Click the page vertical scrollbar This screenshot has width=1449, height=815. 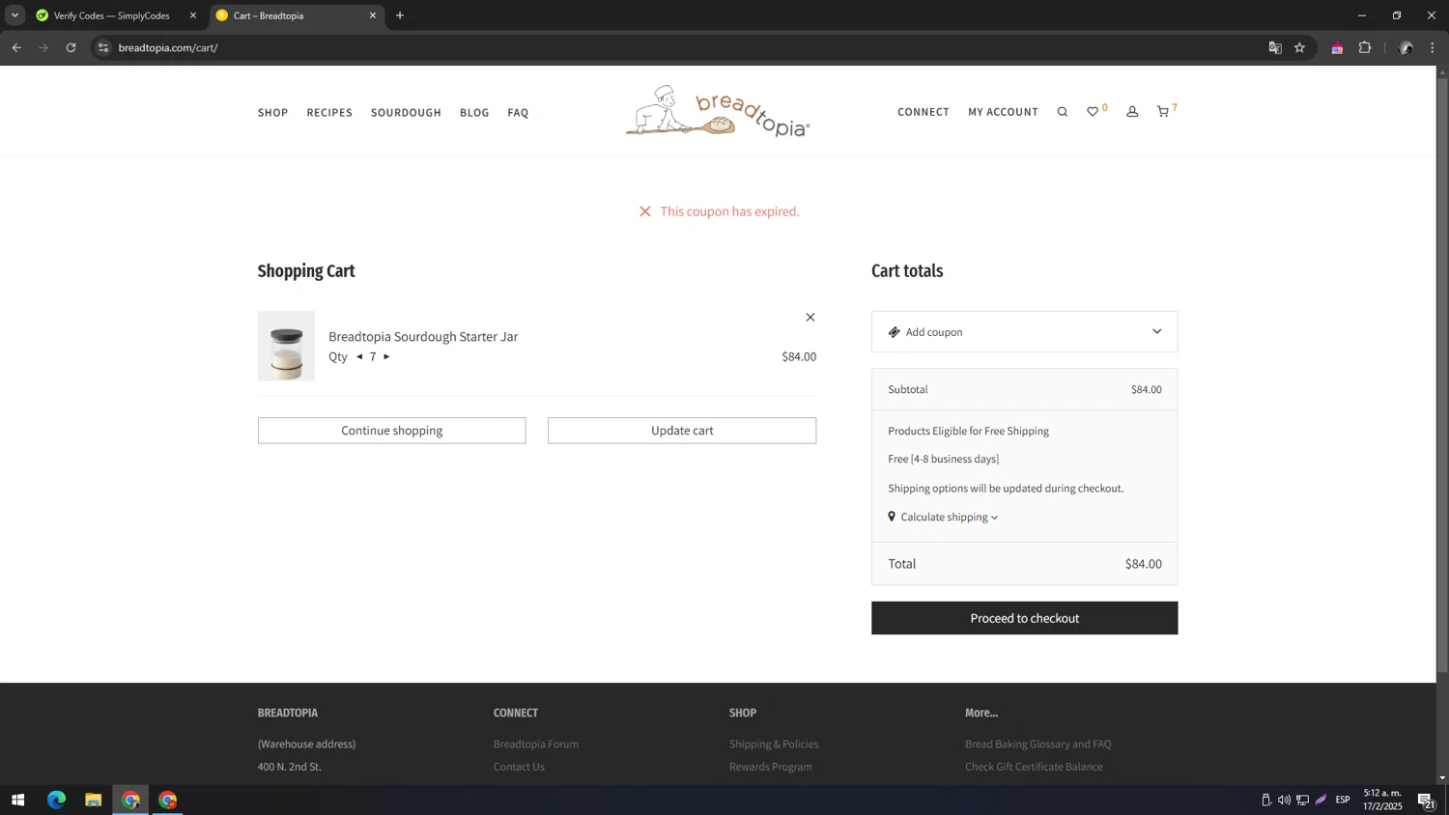[1442, 375]
